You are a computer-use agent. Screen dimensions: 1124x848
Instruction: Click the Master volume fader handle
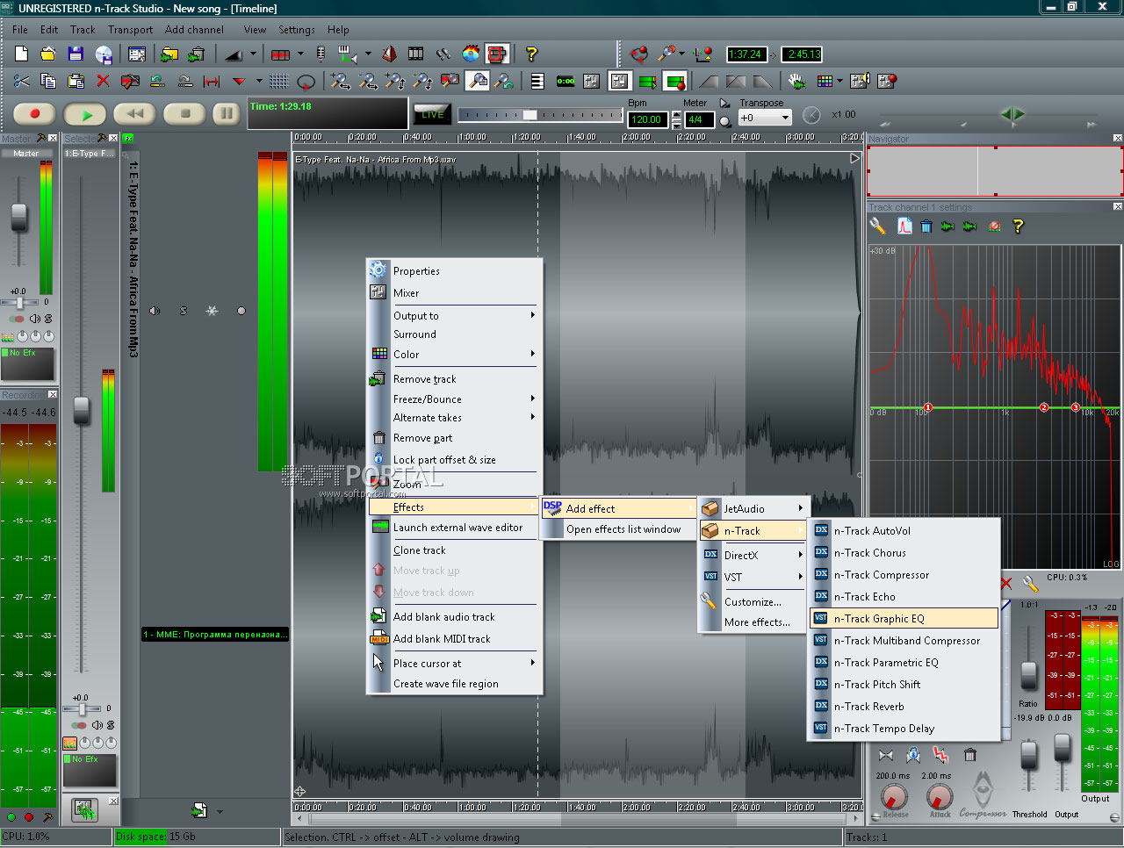(19, 216)
